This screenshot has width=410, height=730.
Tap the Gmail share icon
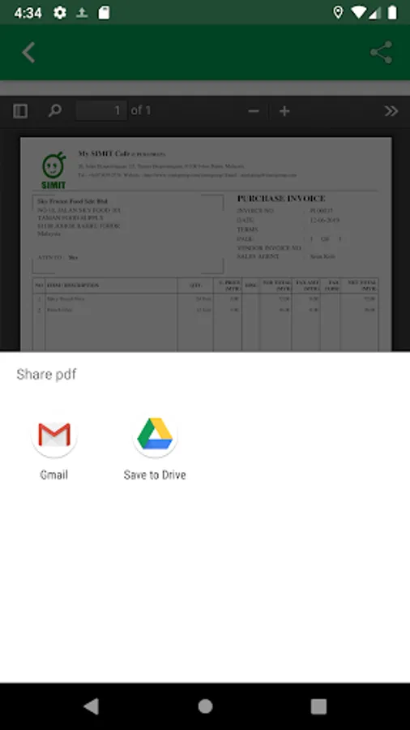[54, 435]
